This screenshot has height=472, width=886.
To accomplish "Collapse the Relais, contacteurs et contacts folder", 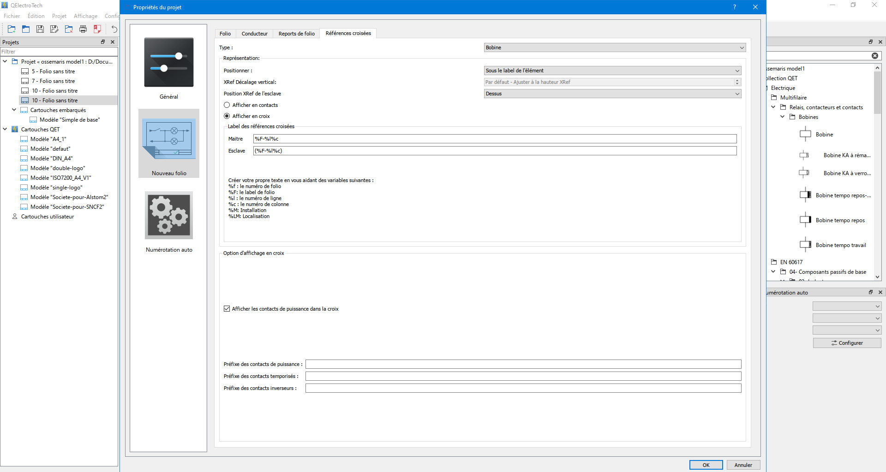I will pyautogui.click(x=773, y=107).
